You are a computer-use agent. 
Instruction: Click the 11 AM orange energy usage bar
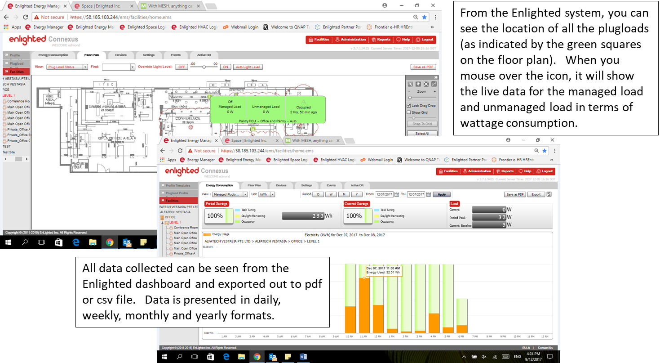point(364,305)
